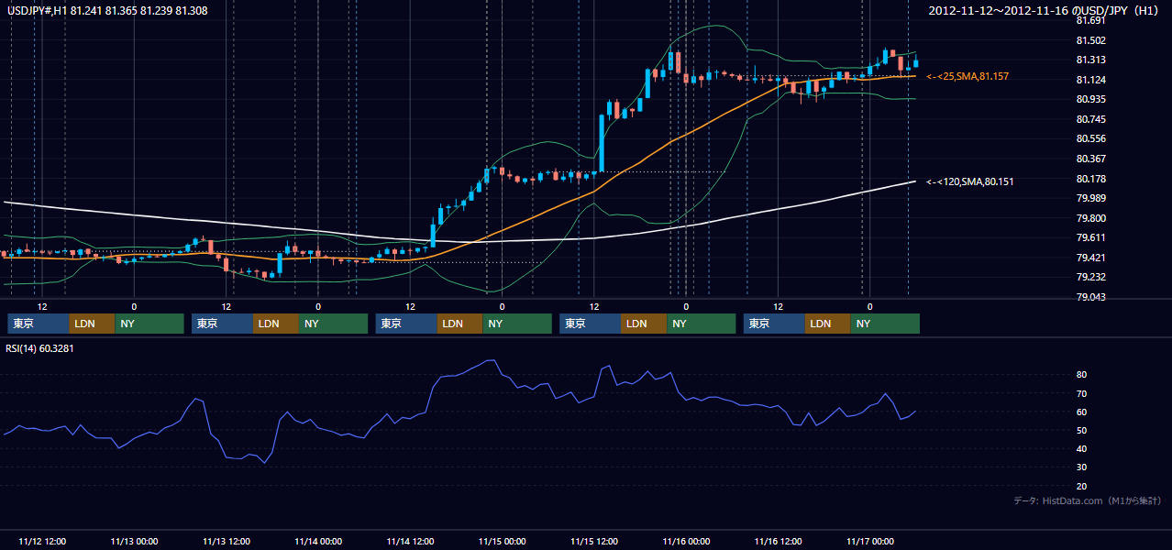The image size is (1172, 550).
Task: Click the 25 SMA 81.157 orange label
Action: click(967, 76)
